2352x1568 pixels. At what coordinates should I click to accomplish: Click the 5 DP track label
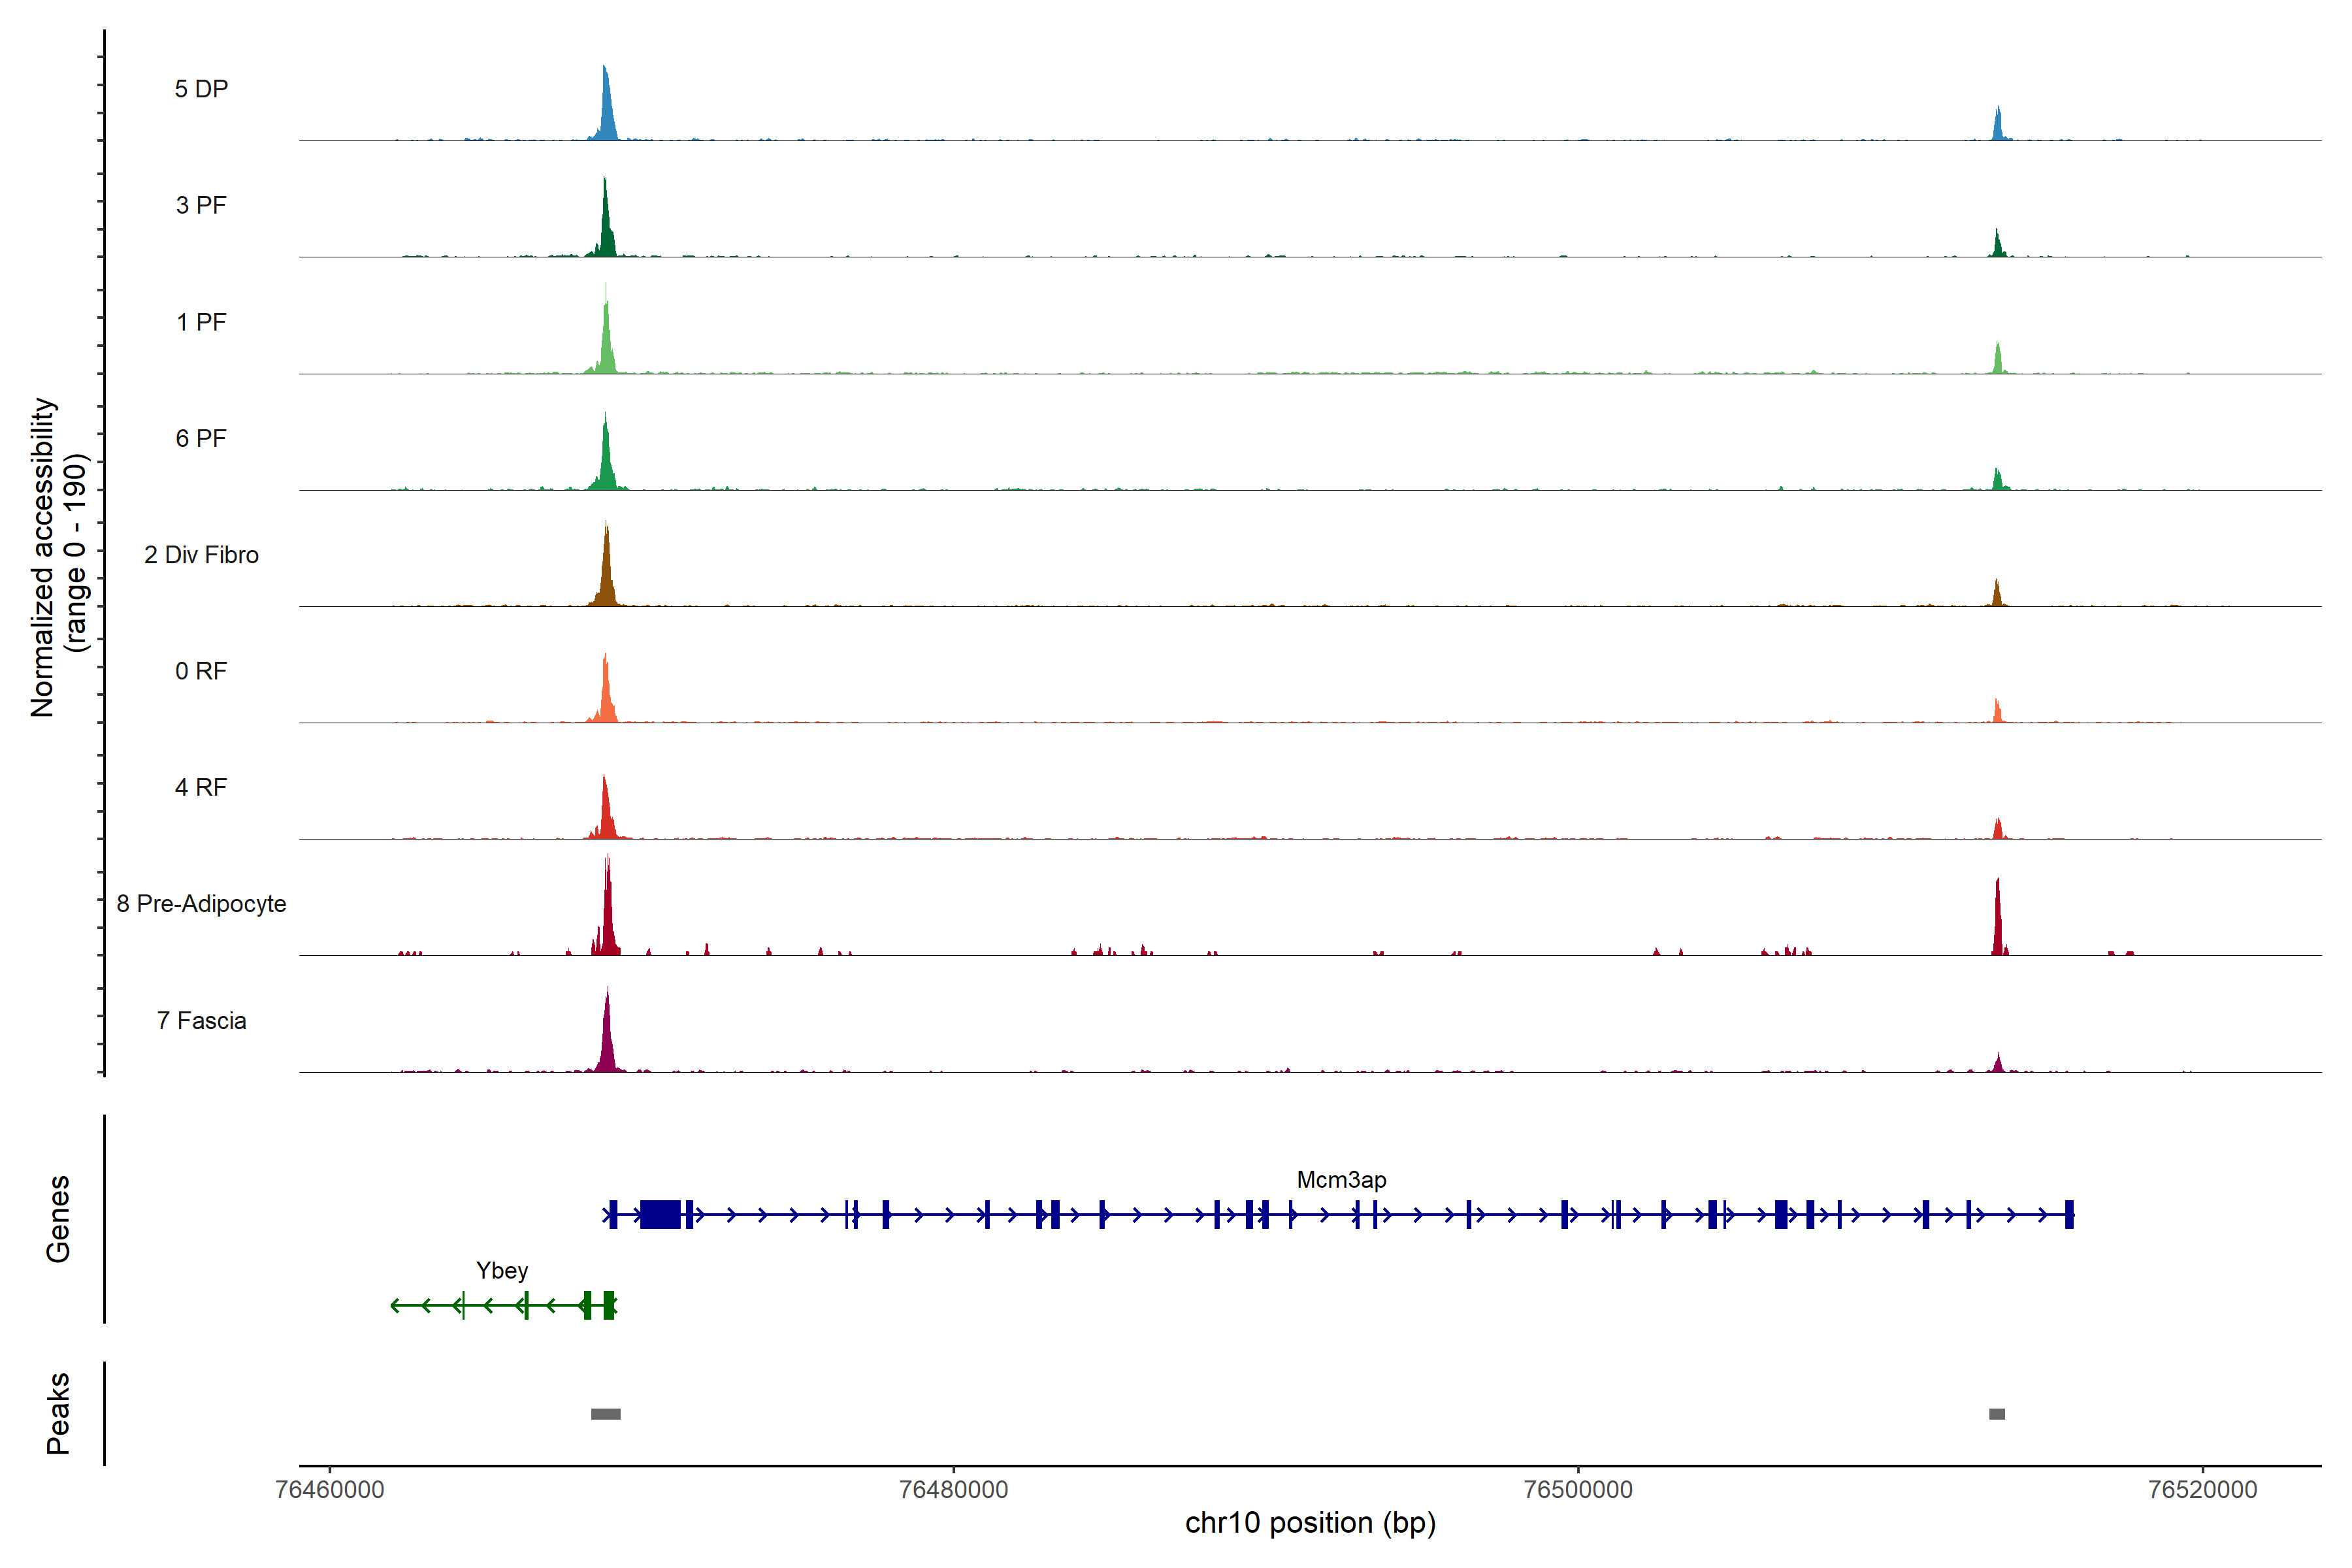tap(201, 89)
